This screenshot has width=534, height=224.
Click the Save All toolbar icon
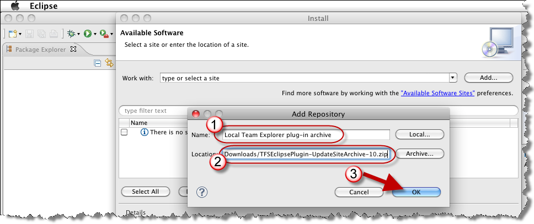click(41, 34)
